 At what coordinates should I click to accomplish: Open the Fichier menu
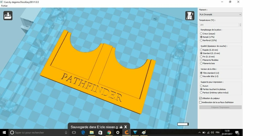tap(4, 6)
